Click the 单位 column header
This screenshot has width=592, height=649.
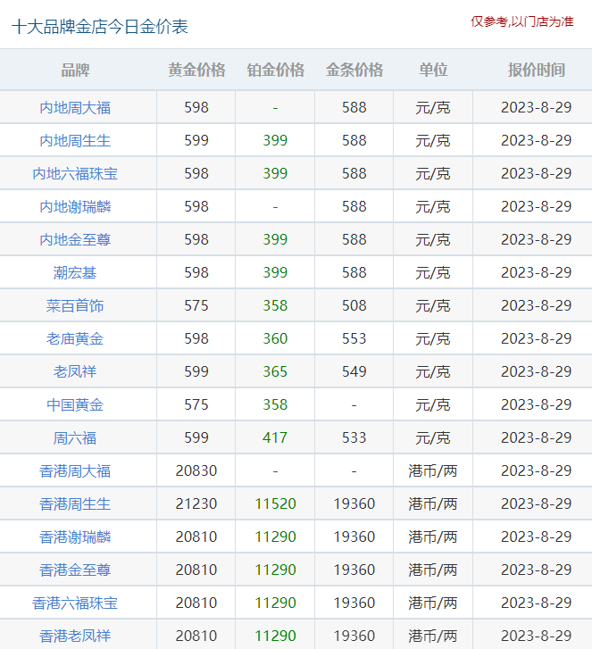[x=433, y=70]
